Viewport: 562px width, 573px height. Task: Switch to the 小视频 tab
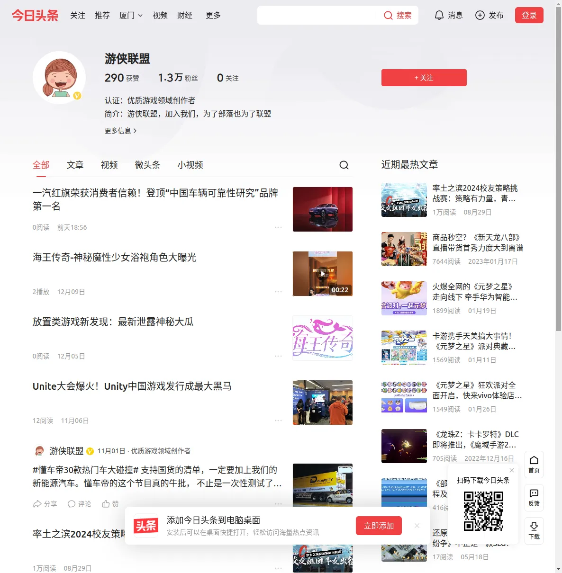[190, 165]
